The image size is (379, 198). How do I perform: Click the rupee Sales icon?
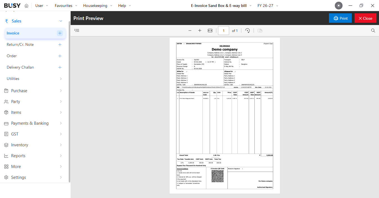click(x=6, y=21)
